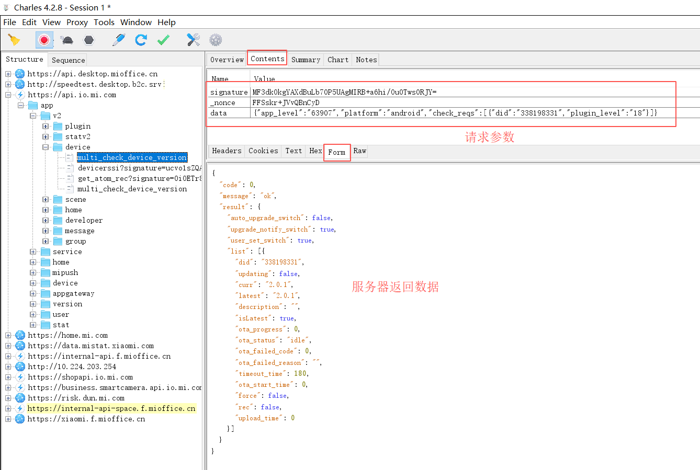The width and height of the screenshot is (700, 470).
Task: Select the message folder
Action: point(80,231)
